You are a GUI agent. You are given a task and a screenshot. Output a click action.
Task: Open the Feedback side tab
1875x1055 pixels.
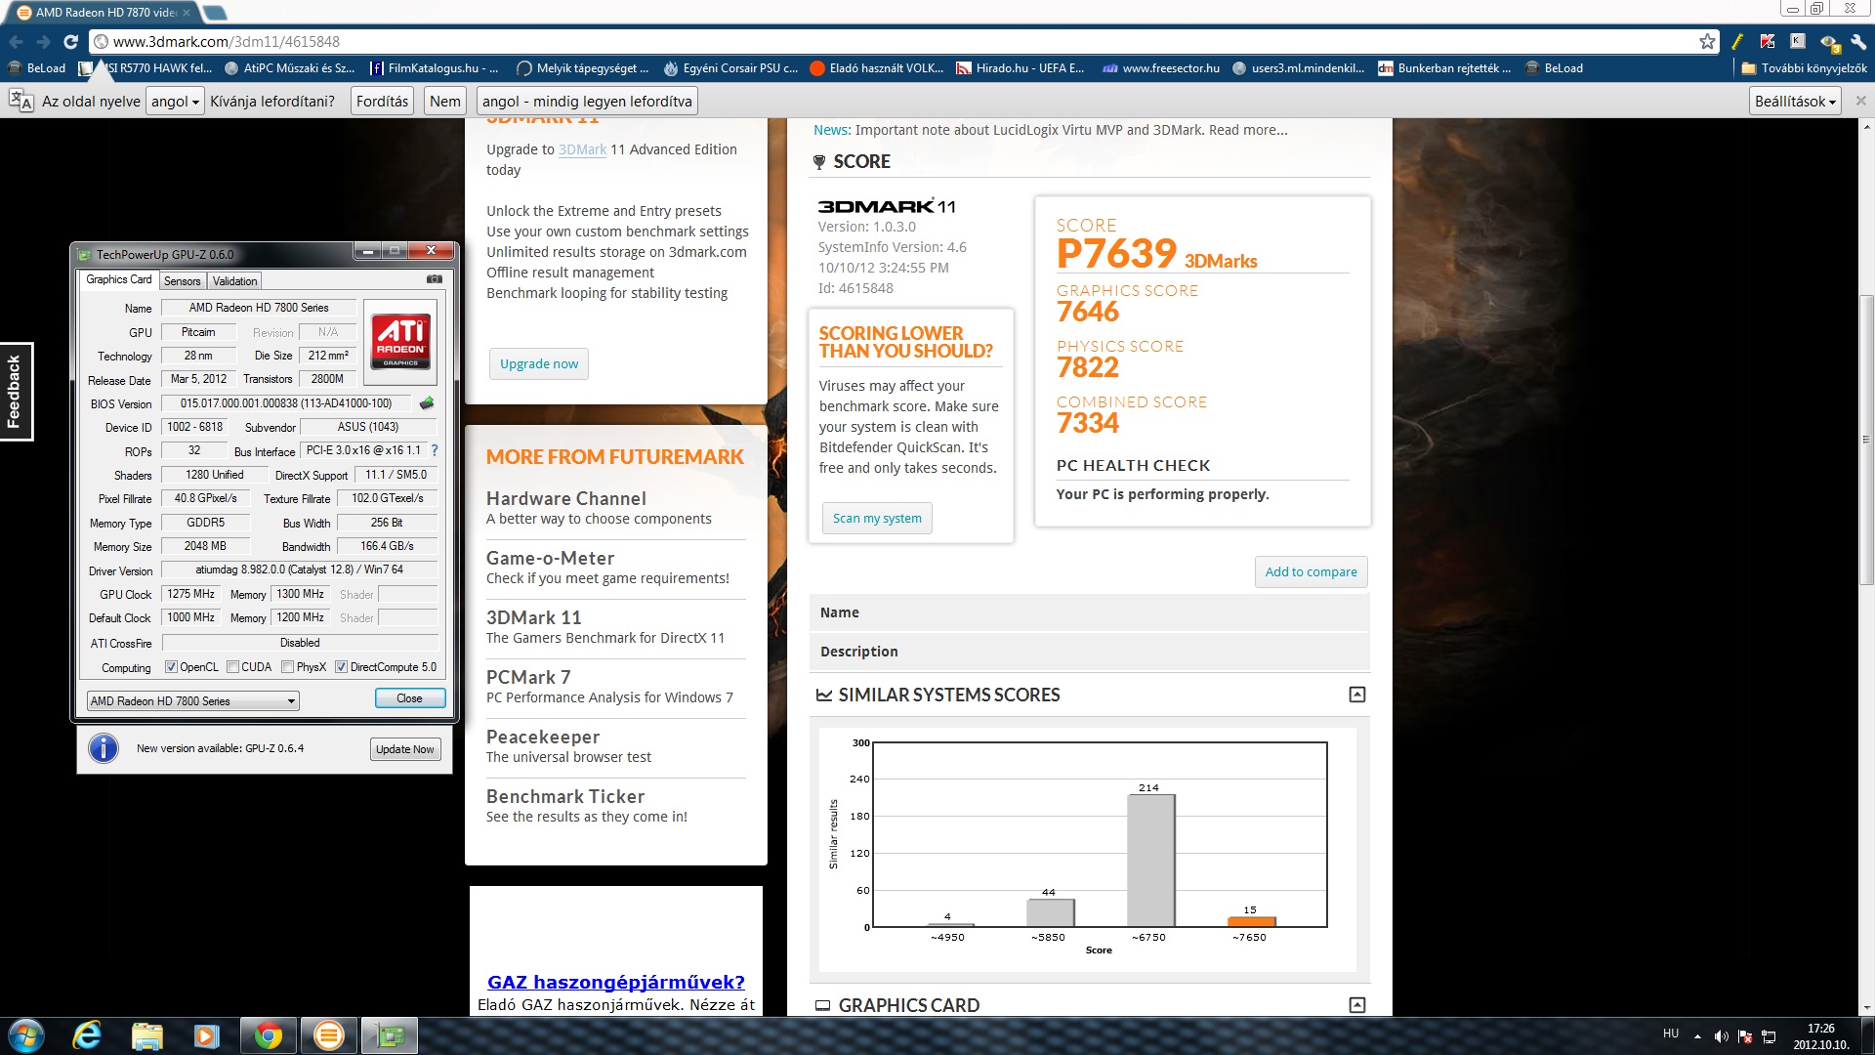[16, 392]
